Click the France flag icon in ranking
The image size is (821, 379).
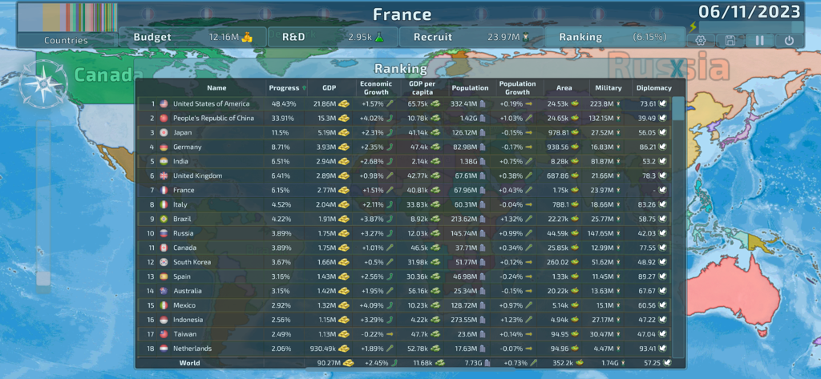(x=164, y=191)
